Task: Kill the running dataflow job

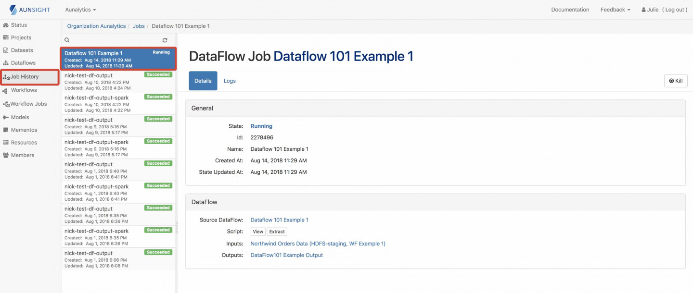Action: point(676,81)
